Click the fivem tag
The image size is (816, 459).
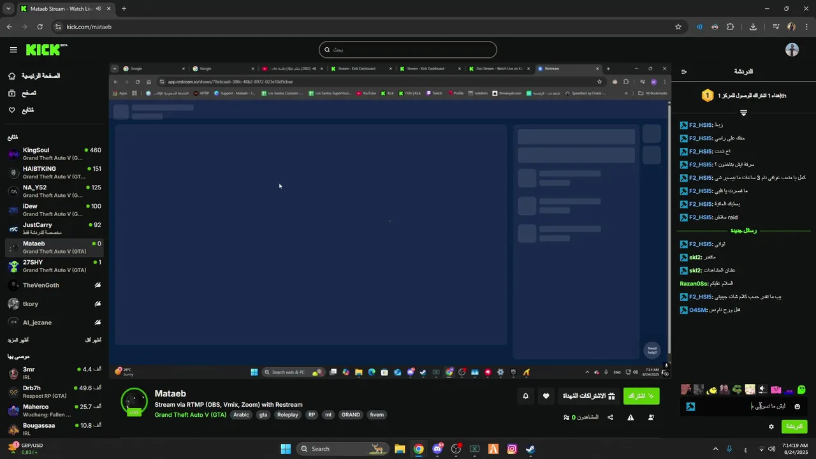[377, 415]
